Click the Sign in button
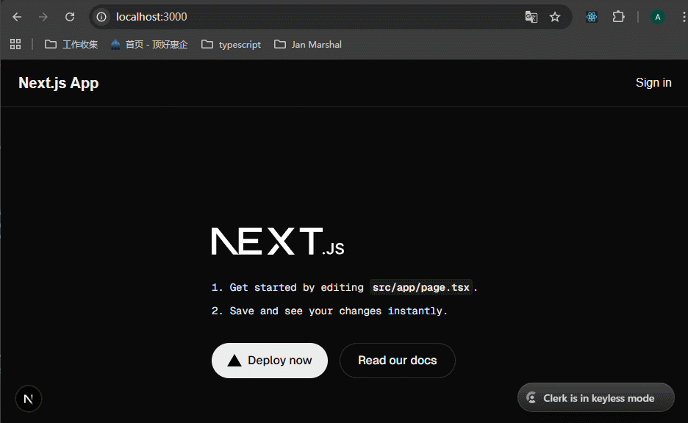The height and width of the screenshot is (423, 688). tap(653, 82)
